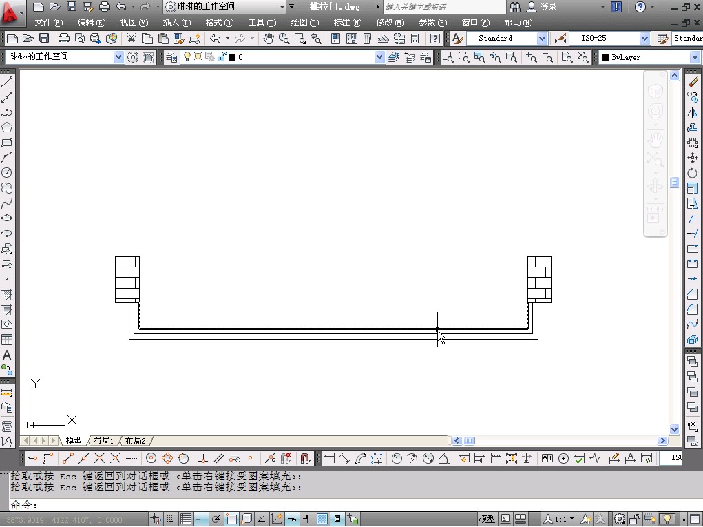This screenshot has width=703, height=527.
Task: Open the Quick Calculator icon
Action: 415,39
